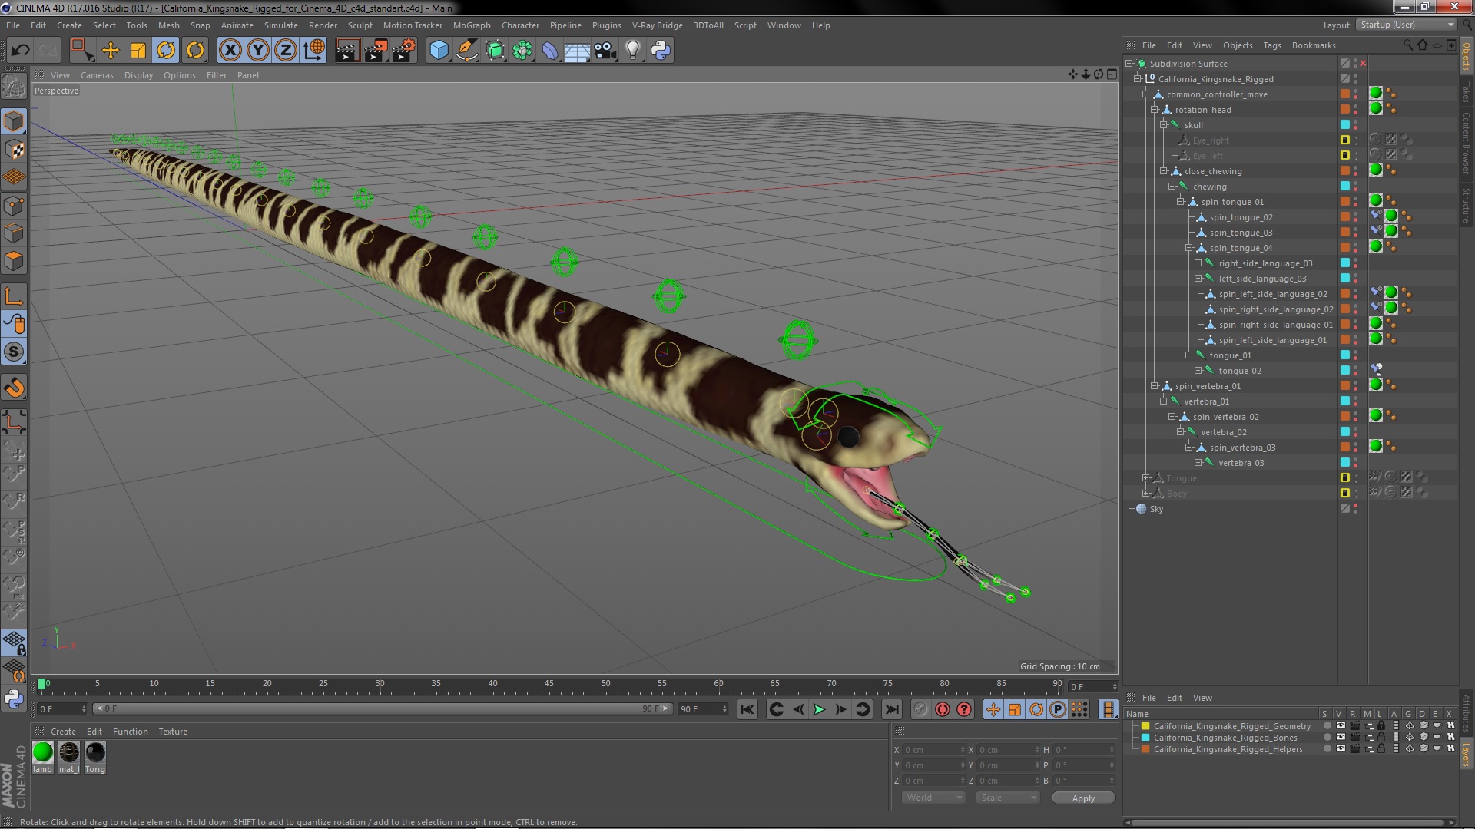Toggle X axis lock
The image size is (1475, 829).
coord(230,51)
